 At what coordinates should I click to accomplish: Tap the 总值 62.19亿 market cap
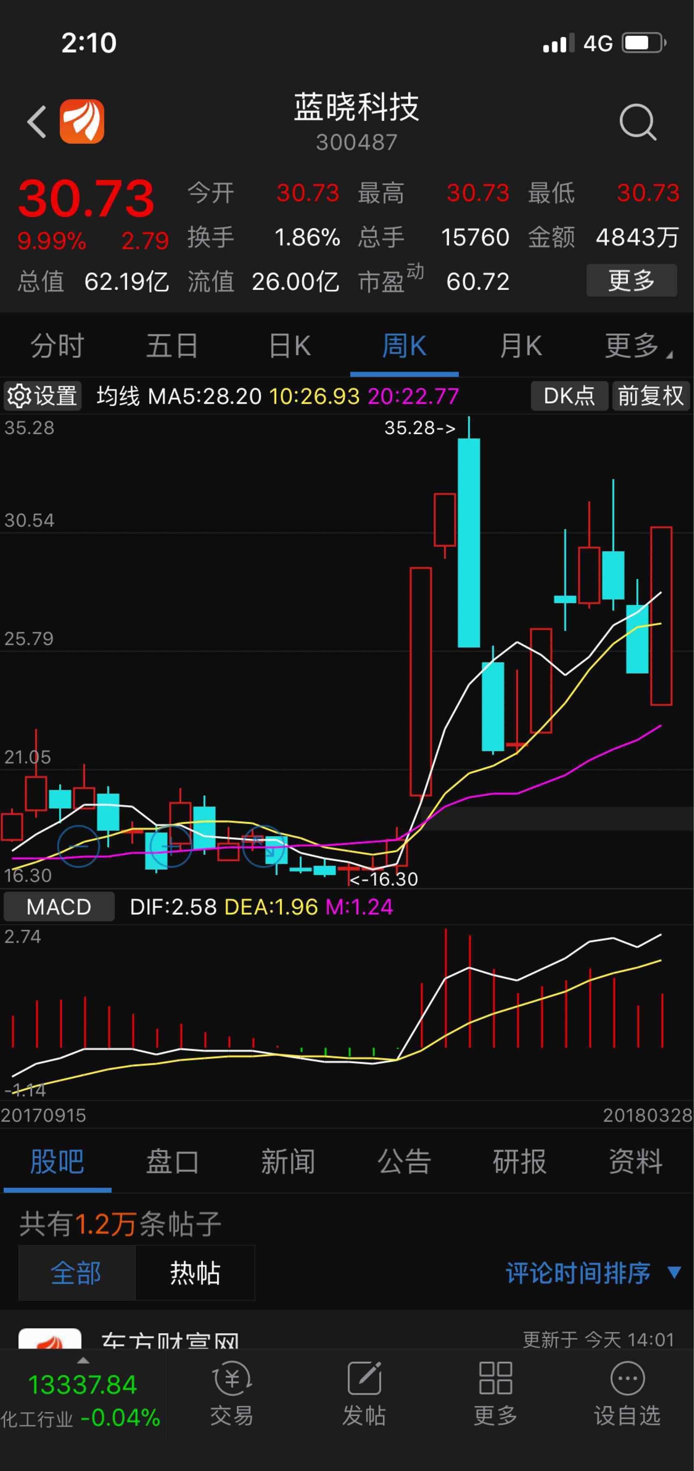click(x=93, y=282)
